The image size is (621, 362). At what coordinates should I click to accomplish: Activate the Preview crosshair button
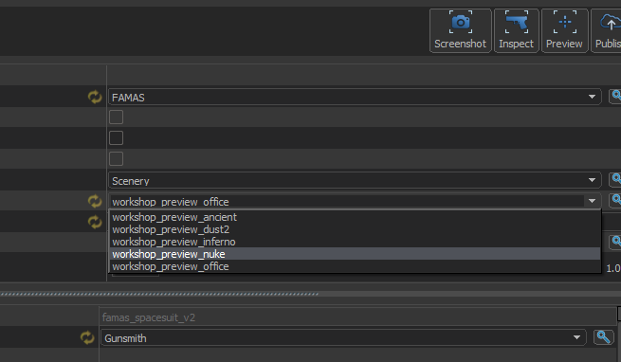click(x=564, y=30)
